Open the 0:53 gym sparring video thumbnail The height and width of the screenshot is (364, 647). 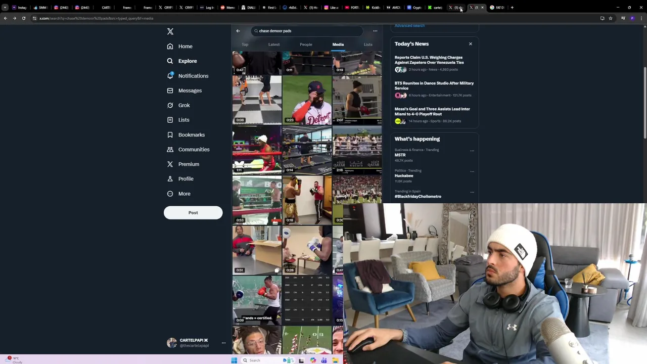[257, 200]
